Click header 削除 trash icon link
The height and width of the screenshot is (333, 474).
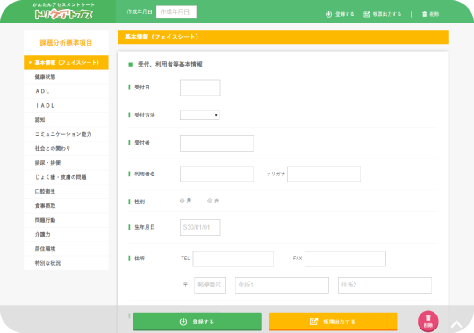click(430, 14)
